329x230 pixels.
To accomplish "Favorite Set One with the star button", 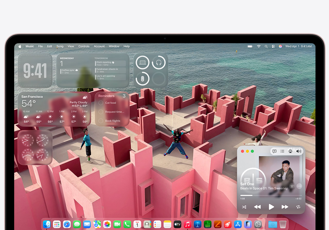I will coord(292,186).
